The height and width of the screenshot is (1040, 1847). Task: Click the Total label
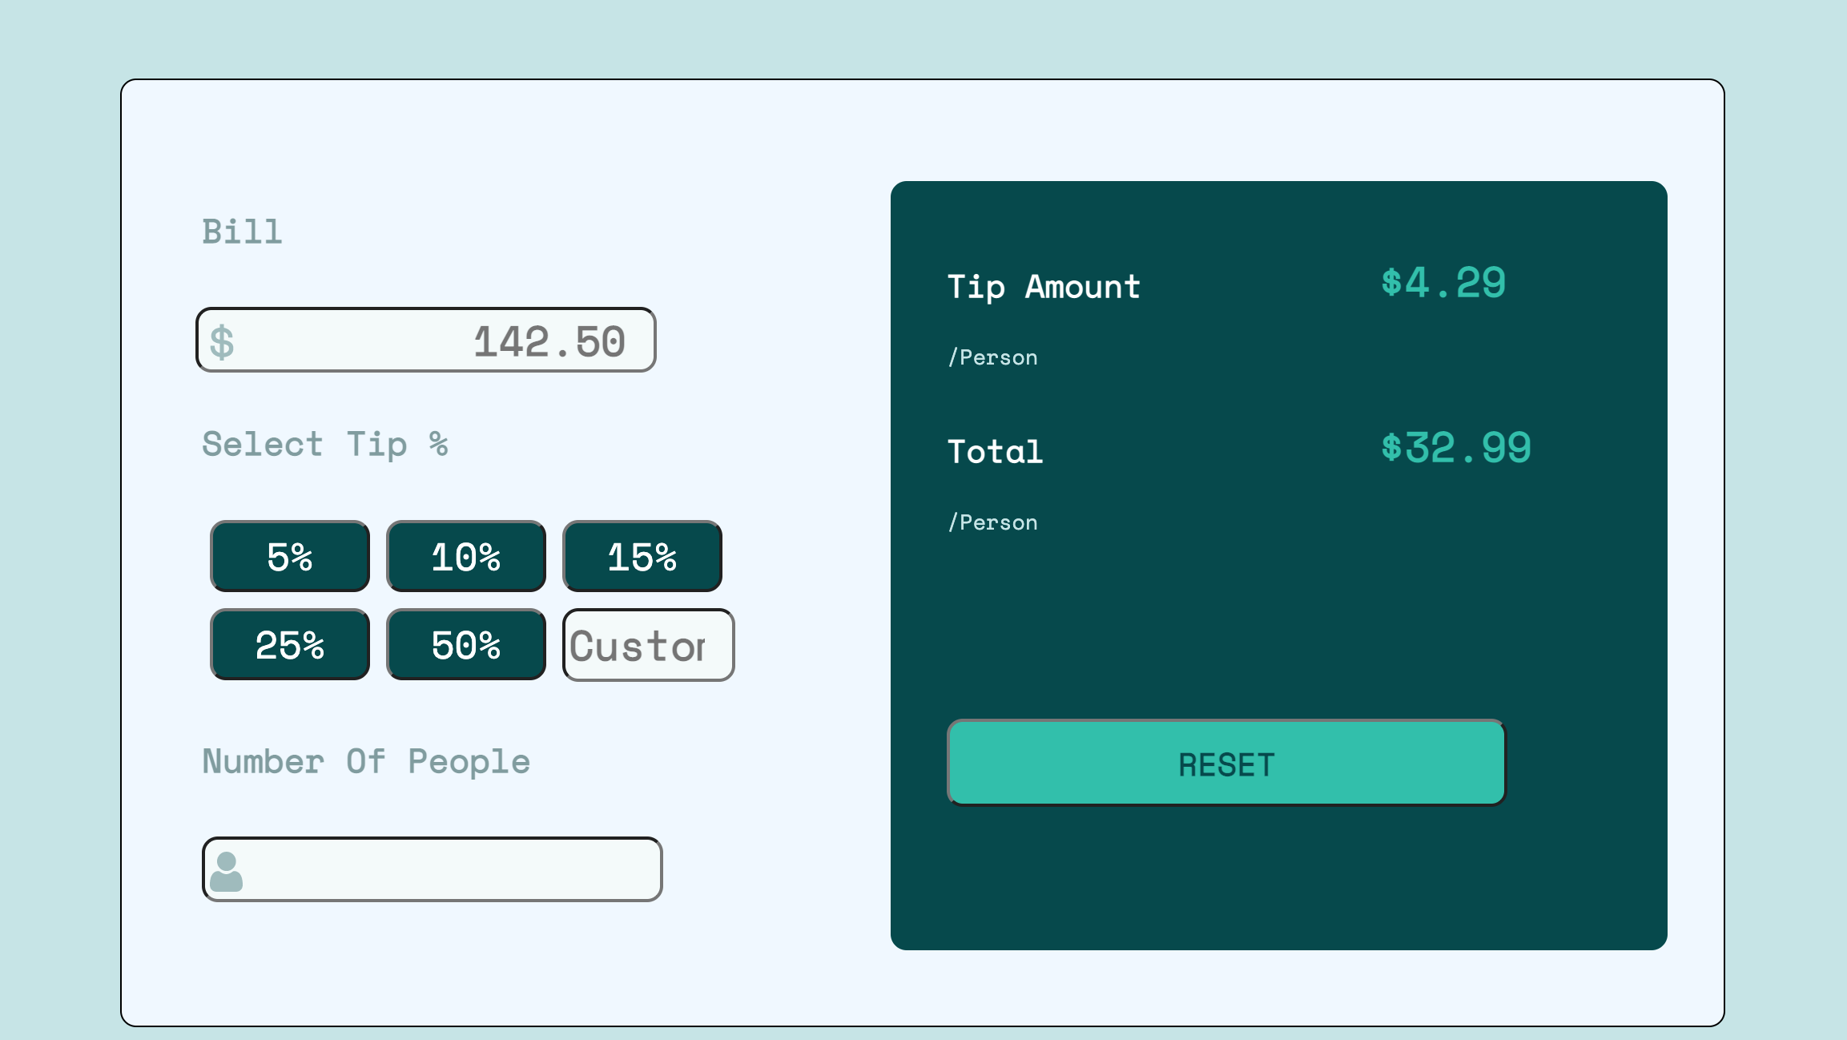995,452
